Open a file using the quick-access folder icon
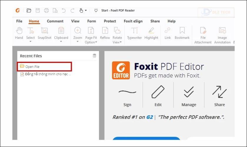 29,10
